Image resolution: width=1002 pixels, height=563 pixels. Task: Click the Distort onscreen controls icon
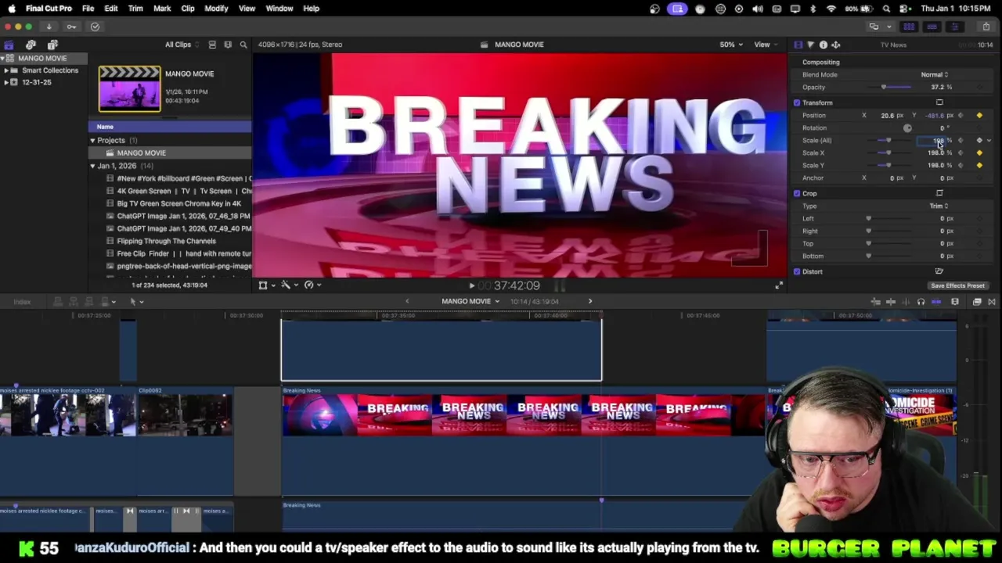939,271
